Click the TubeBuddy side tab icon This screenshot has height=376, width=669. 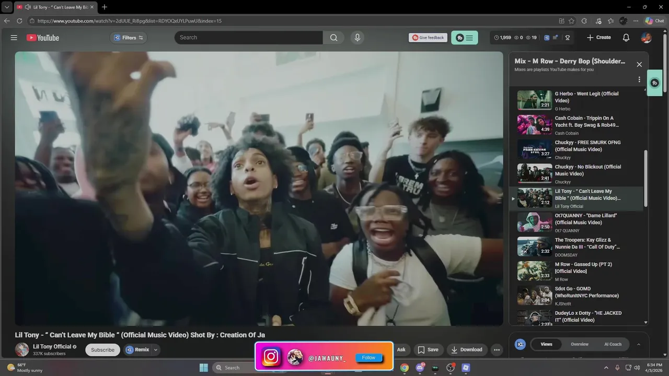[x=654, y=83]
